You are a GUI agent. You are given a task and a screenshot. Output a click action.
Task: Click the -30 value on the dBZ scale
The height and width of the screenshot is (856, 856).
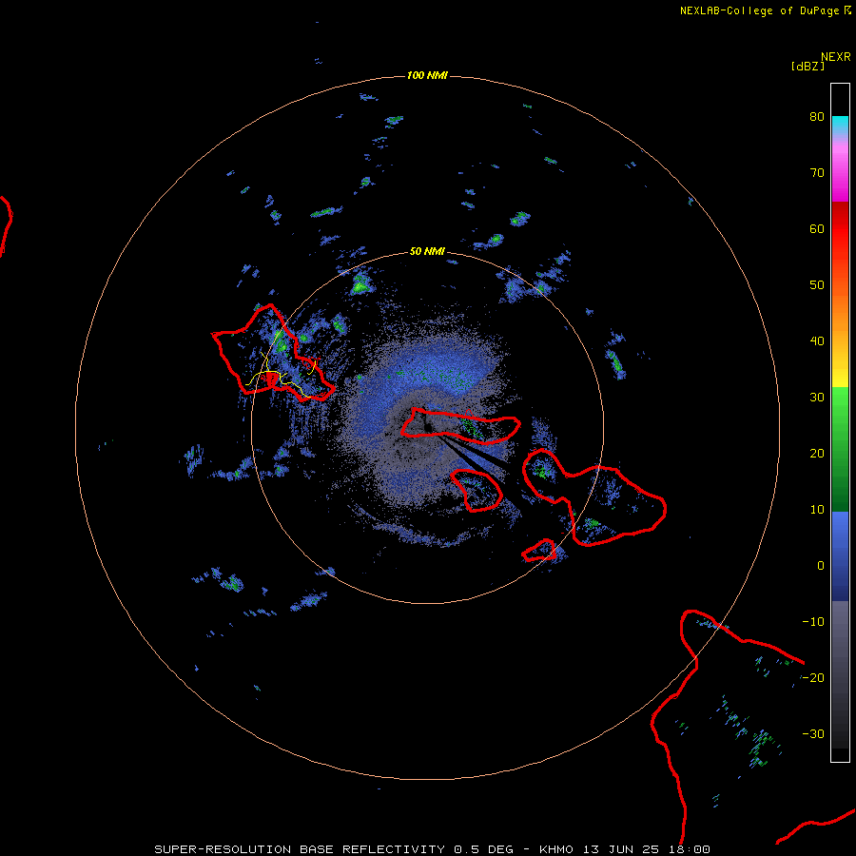tap(813, 733)
